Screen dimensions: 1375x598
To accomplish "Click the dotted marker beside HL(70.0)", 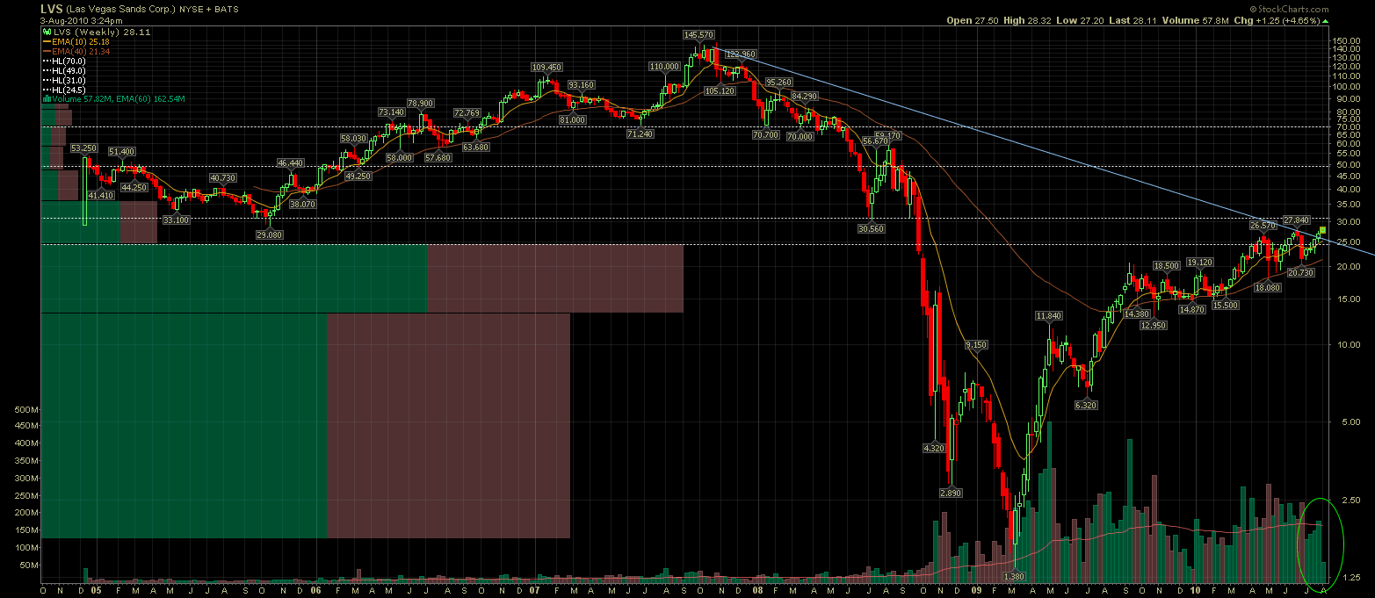I will point(47,61).
